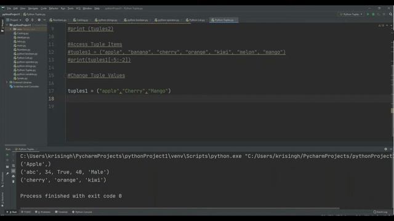Open Project panel gear options
The image size is (394, 221).
click(39, 20)
